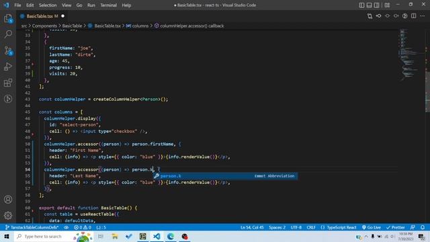This screenshot has height=242, width=430.
Task: Accept 'person.k' Emmet suggestion
Action: pyautogui.click(x=225, y=176)
